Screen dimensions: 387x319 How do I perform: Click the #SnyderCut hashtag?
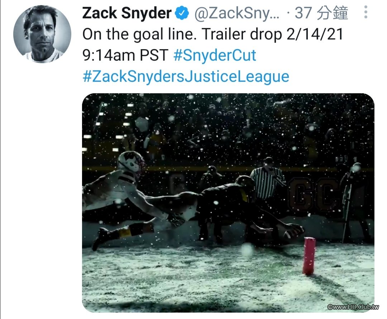(215, 55)
